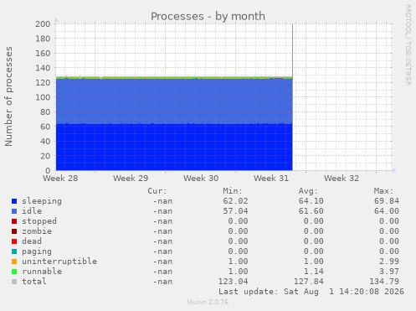Screen dimensions: 416x311
Task: Click the 'Week 32' axis label
Action: pos(342,179)
